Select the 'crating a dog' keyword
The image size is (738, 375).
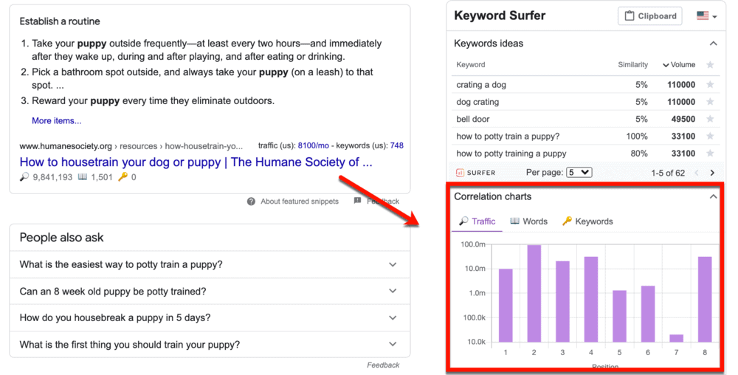(481, 85)
